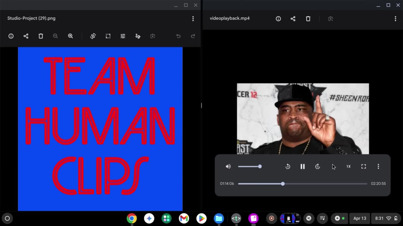Viewport: 403px width, 226px height.
Task: Click the total duration 02:20:55
Action: (378, 184)
